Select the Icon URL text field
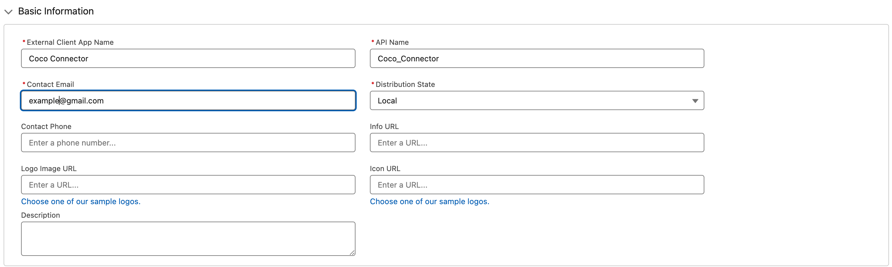 537,185
